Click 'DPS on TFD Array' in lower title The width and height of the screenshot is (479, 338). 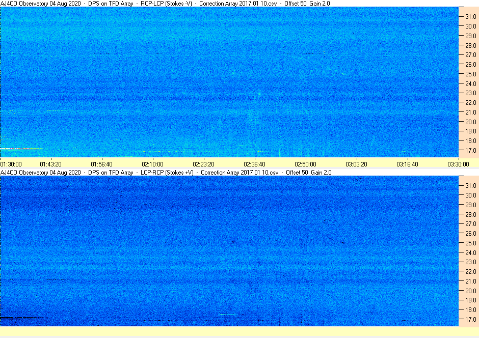point(111,173)
